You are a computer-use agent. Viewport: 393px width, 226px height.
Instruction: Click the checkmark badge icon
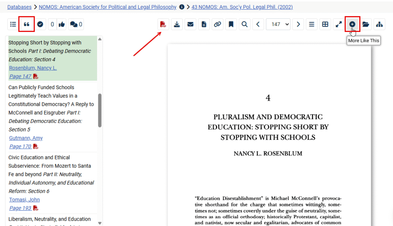click(x=40, y=24)
